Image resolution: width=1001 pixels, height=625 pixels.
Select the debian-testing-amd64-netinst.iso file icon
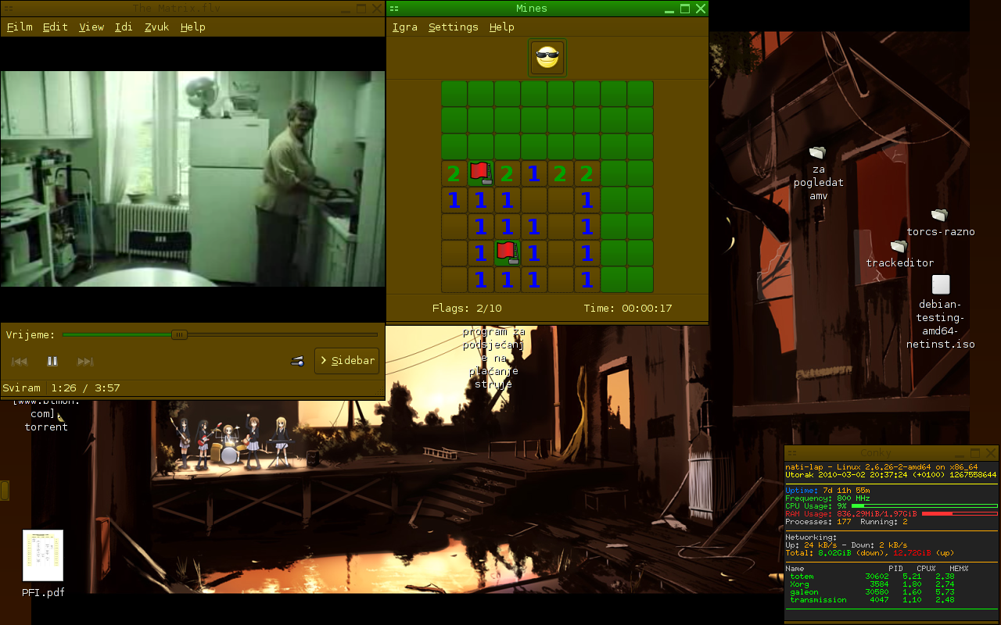point(941,285)
